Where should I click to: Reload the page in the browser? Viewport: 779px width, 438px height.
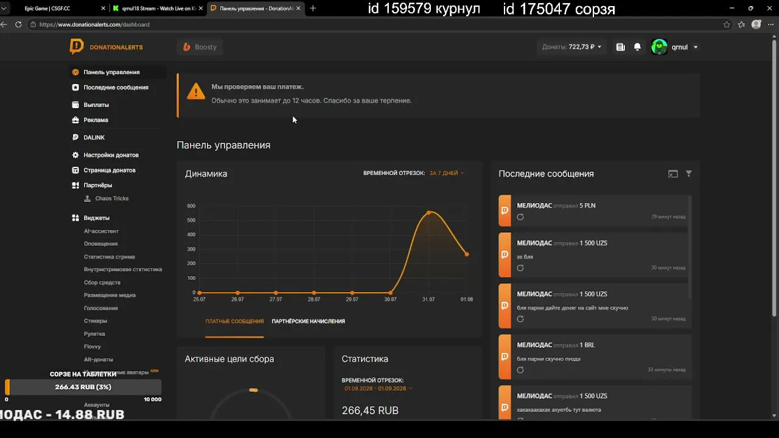[x=18, y=24]
